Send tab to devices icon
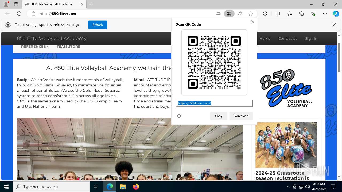Screen dimensions: 342x192 (219, 14)
